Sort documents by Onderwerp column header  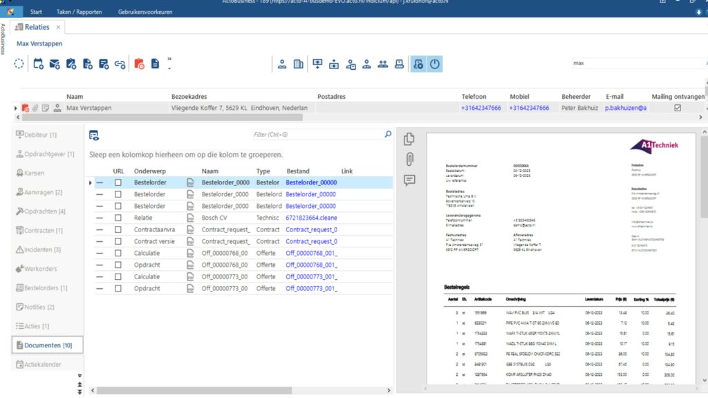click(150, 171)
